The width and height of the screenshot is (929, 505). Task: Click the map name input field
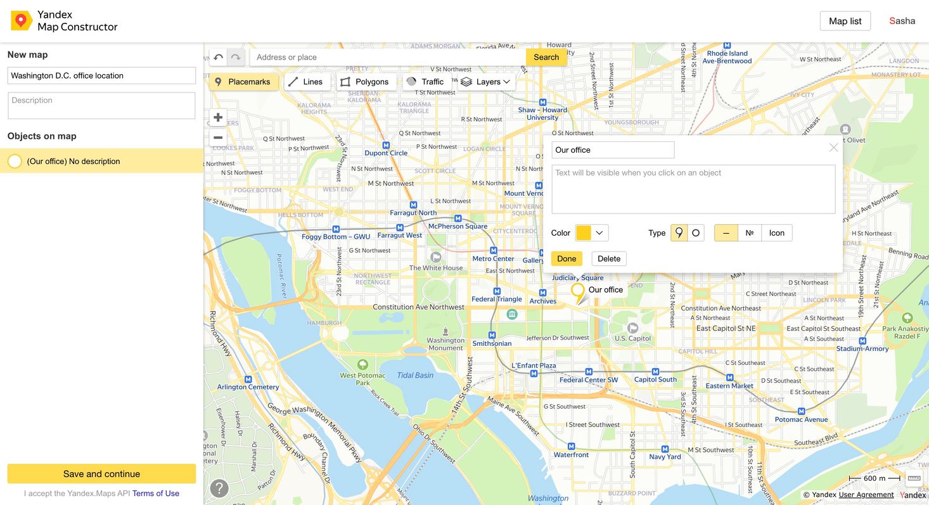(x=101, y=75)
